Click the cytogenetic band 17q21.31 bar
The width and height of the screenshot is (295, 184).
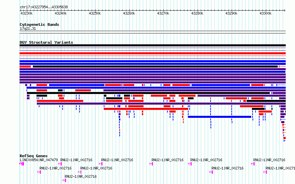(x=152, y=32)
